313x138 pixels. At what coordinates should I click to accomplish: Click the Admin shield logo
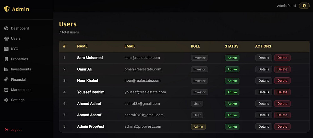click(7, 9)
